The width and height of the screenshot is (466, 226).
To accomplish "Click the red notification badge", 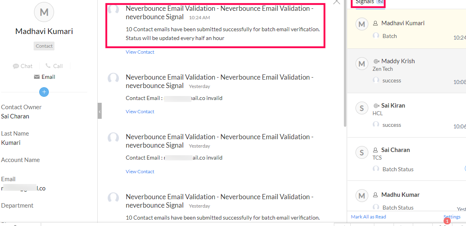I will pos(447,221).
